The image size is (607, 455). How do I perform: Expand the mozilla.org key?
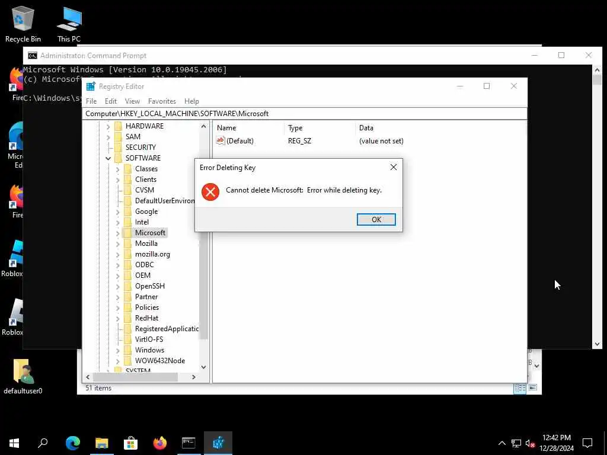point(118,254)
